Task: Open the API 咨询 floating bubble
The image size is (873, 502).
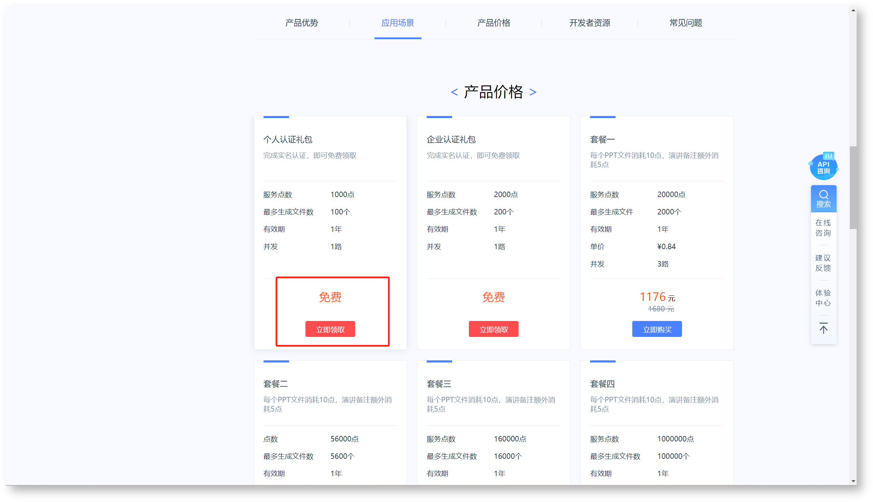Action: [x=823, y=167]
